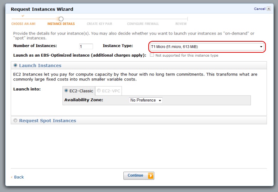Viewport: 278px width, 192px height.
Task: Select the Choose an AMI step
Action: 24,24
